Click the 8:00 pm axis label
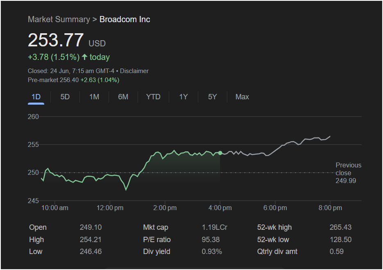This screenshot has height=270, width=383. pyautogui.click(x=330, y=208)
